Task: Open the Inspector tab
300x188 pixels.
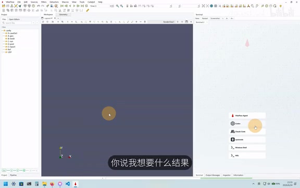Action: click(227, 175)
